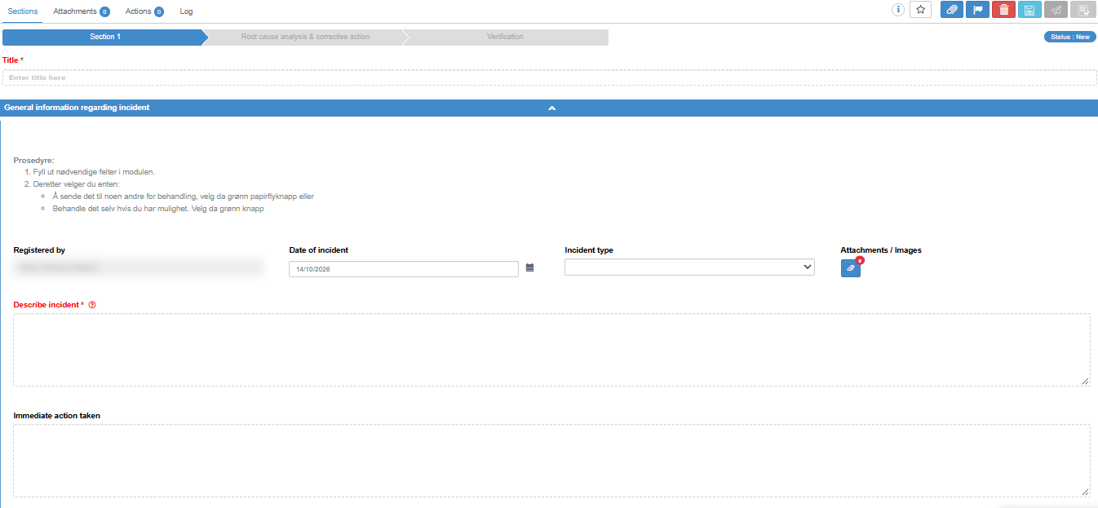Click the Prosedyre heading text
1098x508 pixels.
[33, 161]
